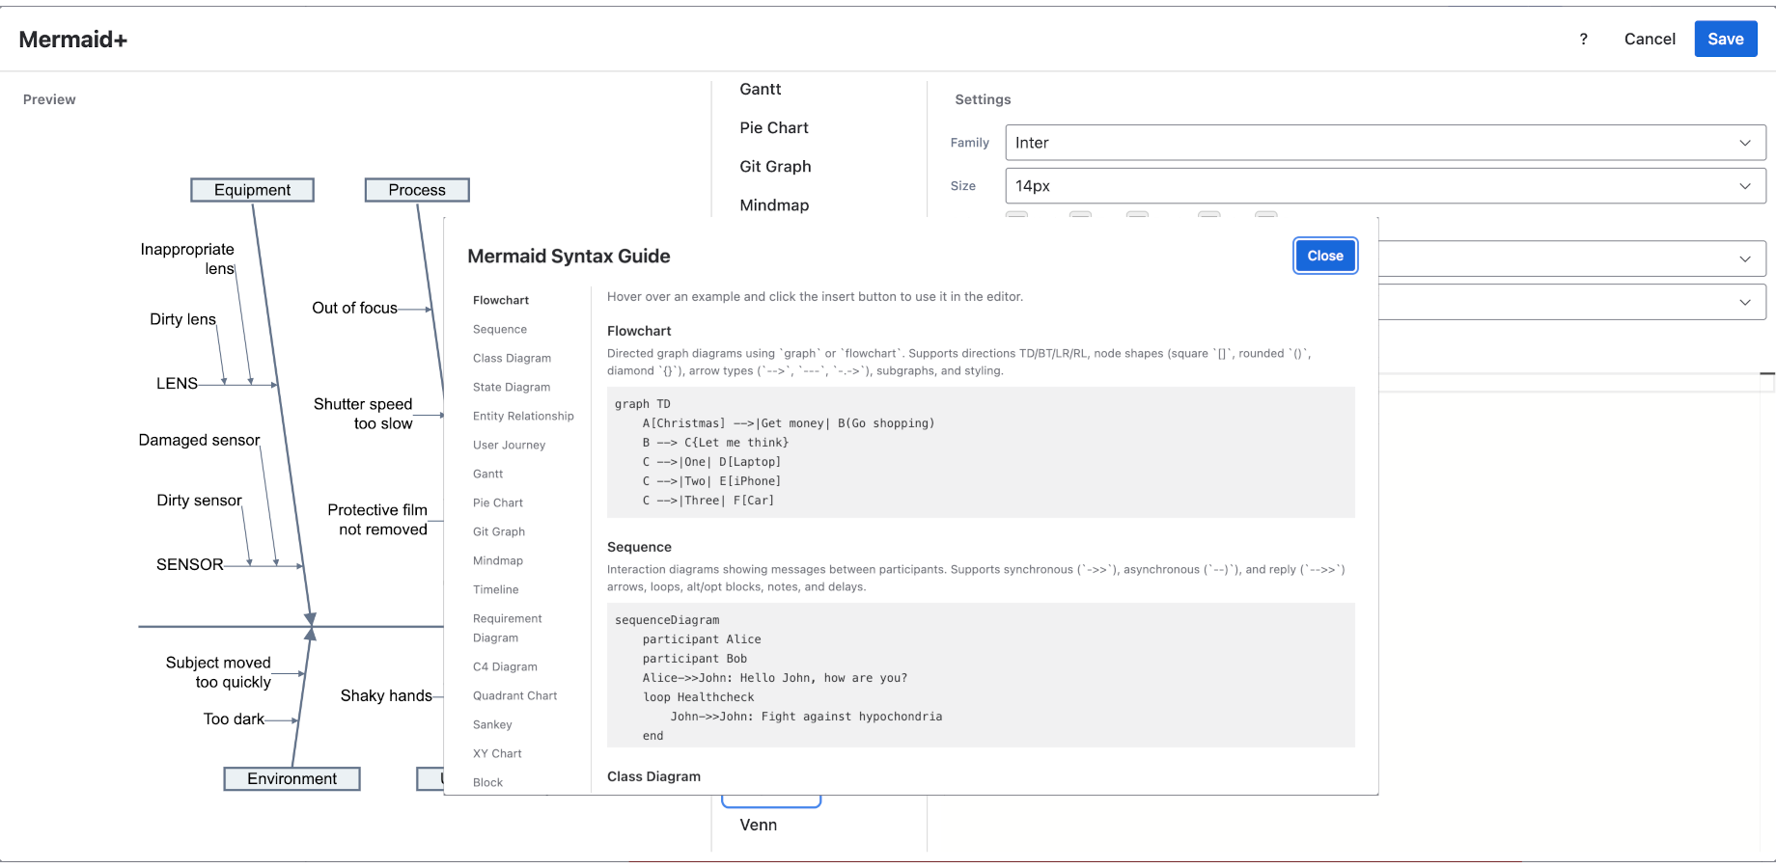Open the State Diagram syntax section
1776x868 pixels.
click(511, 387)
